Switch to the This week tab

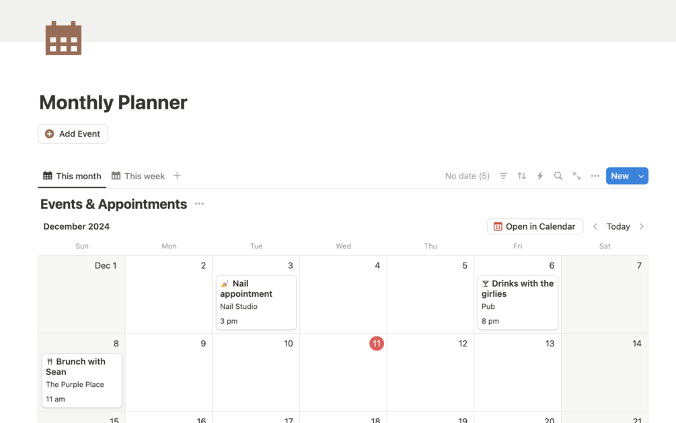click(138, 176)
